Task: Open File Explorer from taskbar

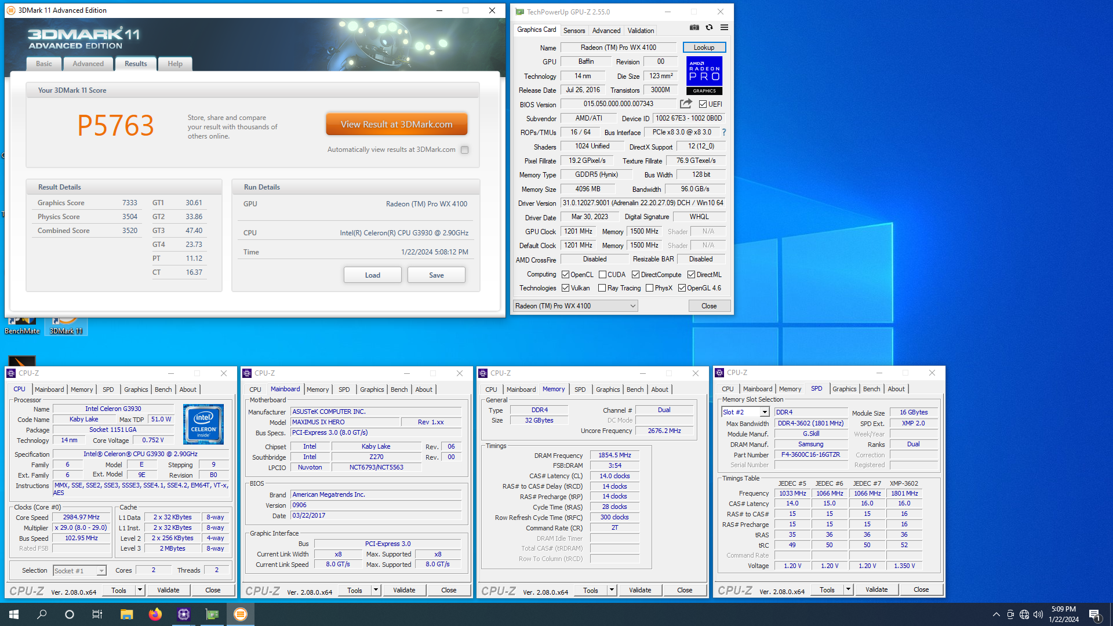Action: click(x=126, y=614)
